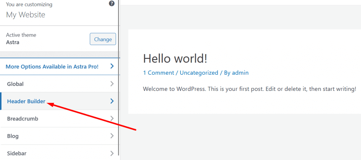This screenshot has width=361, height=160.
Task: Click the customizer panel vertical scrollbar
Action: (119, 78)
